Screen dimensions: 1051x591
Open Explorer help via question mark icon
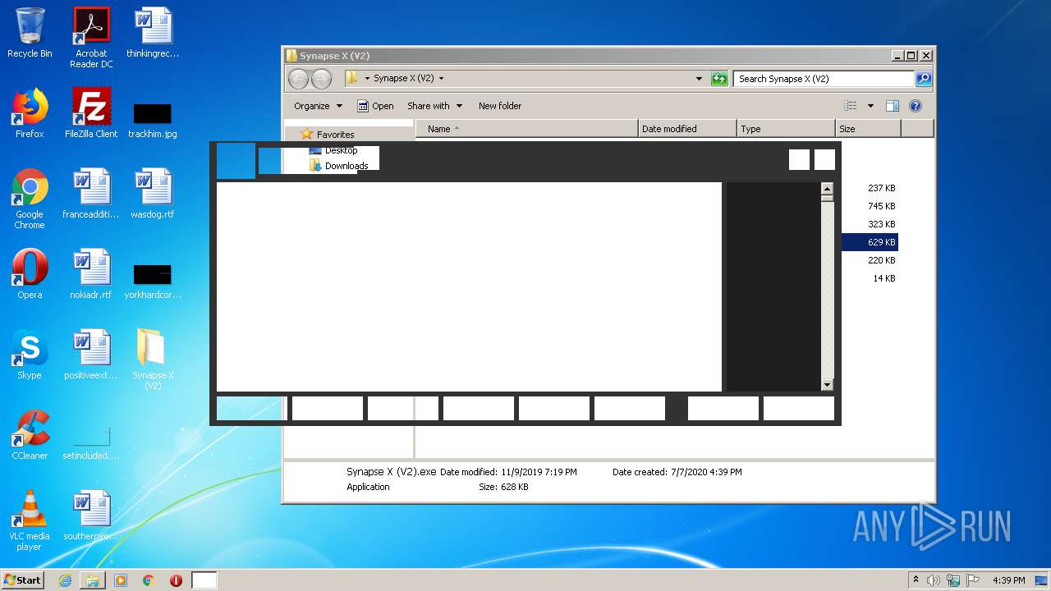tap(916, 106)
